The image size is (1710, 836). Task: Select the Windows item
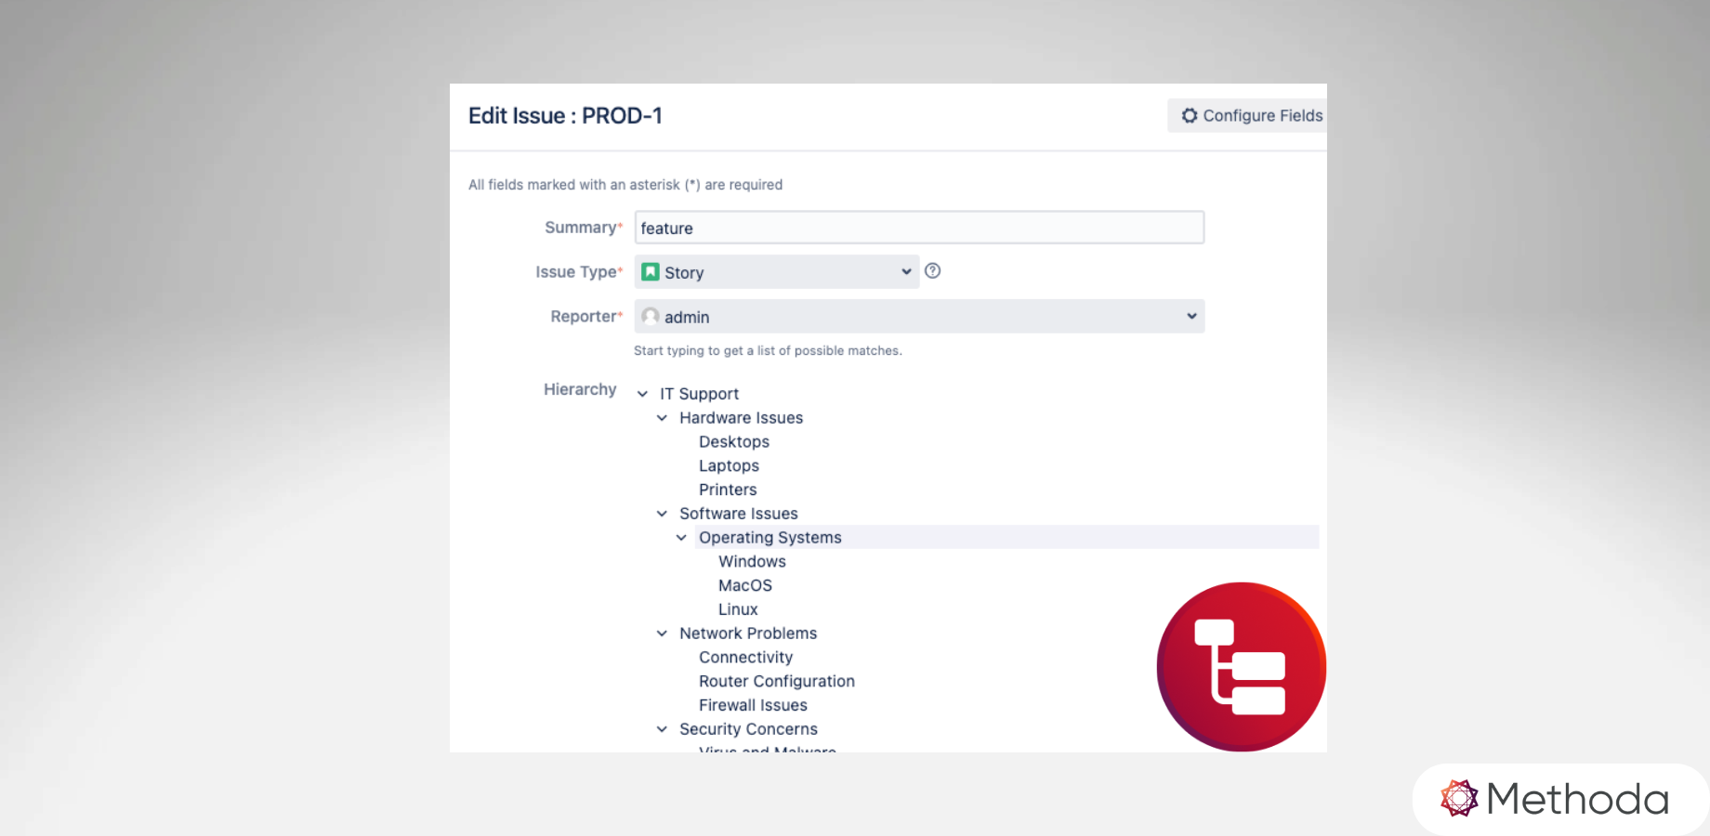point(752,562)
